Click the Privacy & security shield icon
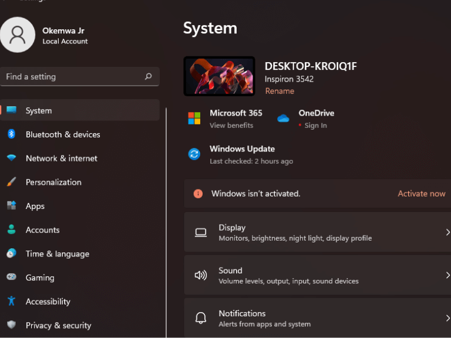 coord(12,325)
